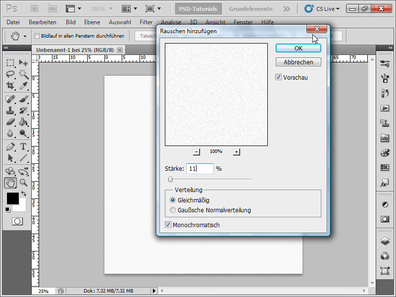Toggle the Vorschau checkbox
The image size is (396, 297).
(278, 77)
